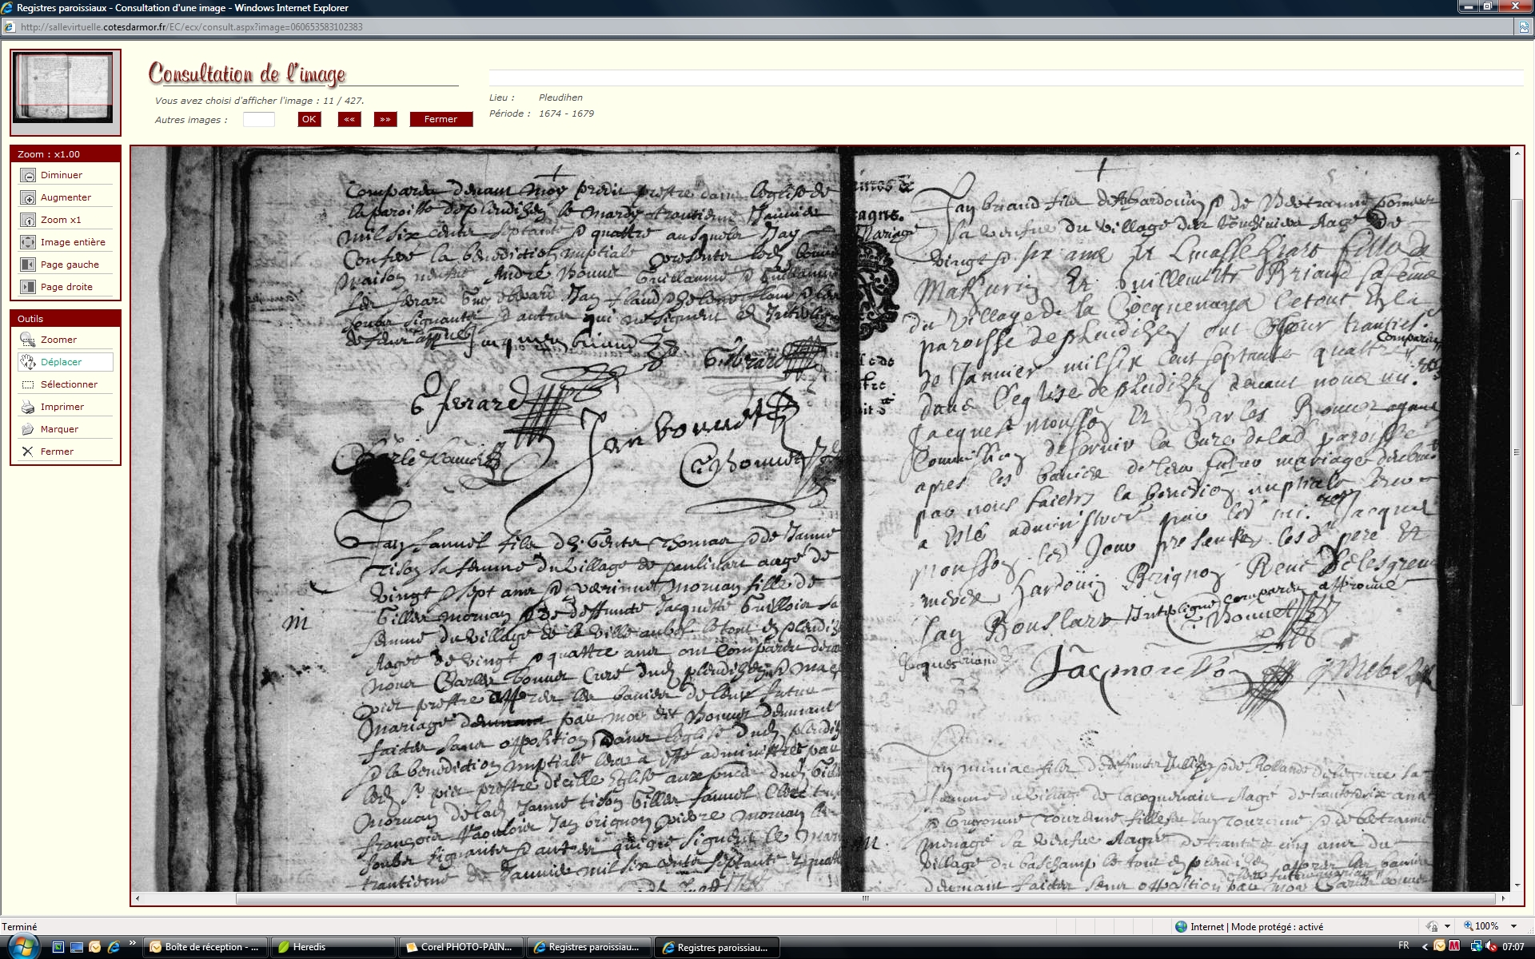Show full image with Image entière

point(28,242)
